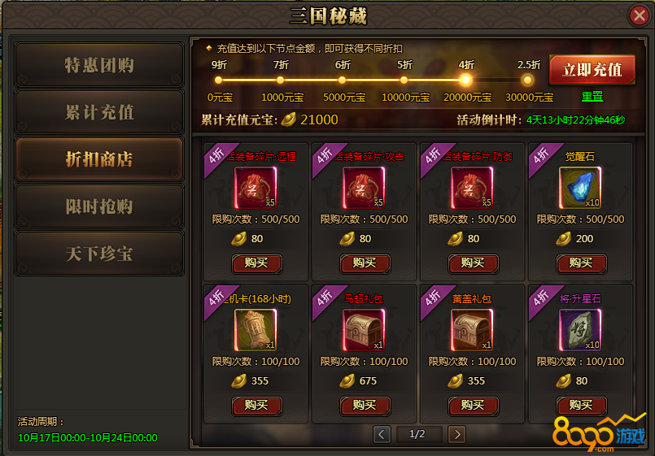Go to previous shop page arrow
The image size is (655, 456).
click(x=382, y=434)
